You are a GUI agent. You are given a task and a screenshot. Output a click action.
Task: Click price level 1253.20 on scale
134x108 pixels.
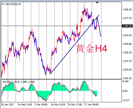127,35
